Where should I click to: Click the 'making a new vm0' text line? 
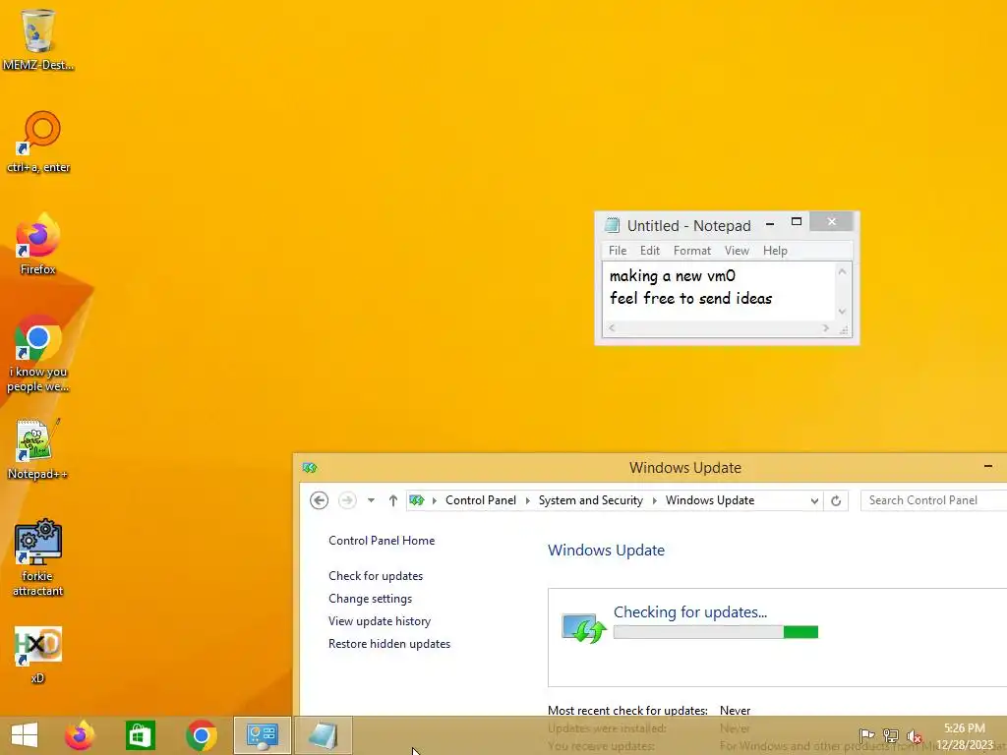(672, 276)
